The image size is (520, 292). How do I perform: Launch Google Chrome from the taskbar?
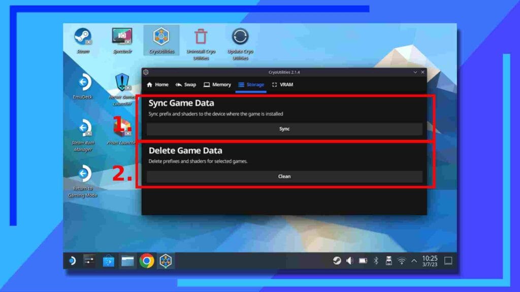pos(147,261)
